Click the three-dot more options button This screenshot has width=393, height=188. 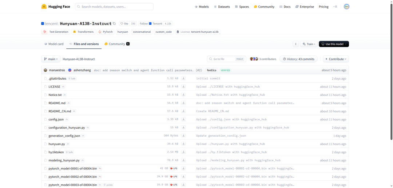(x=295, y=44)
